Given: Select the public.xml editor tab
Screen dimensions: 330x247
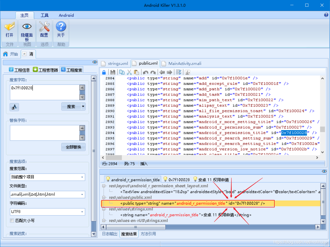Looking at the screenshot, I should click(145, 63).
